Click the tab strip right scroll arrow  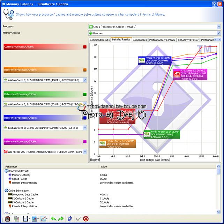click(219, 39)
